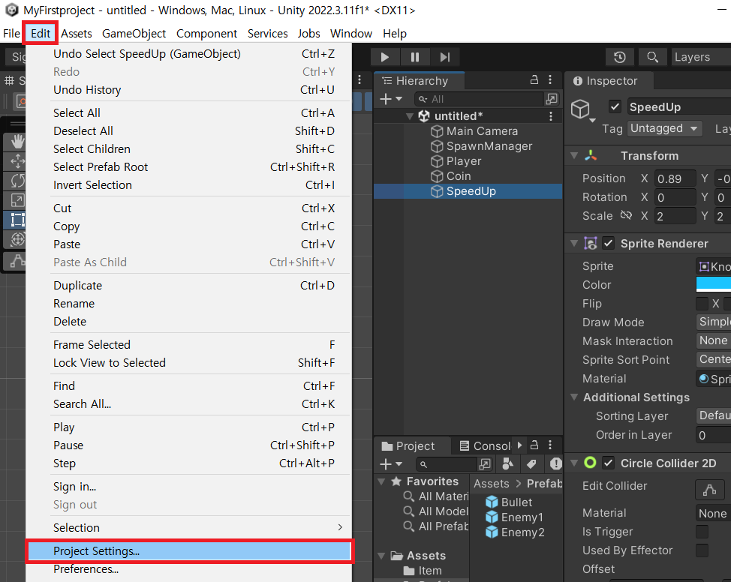Toggle Circle Collider 2D enabled checkbox
The height and width of the screenshot is (582, 731).
coord(609,463)
